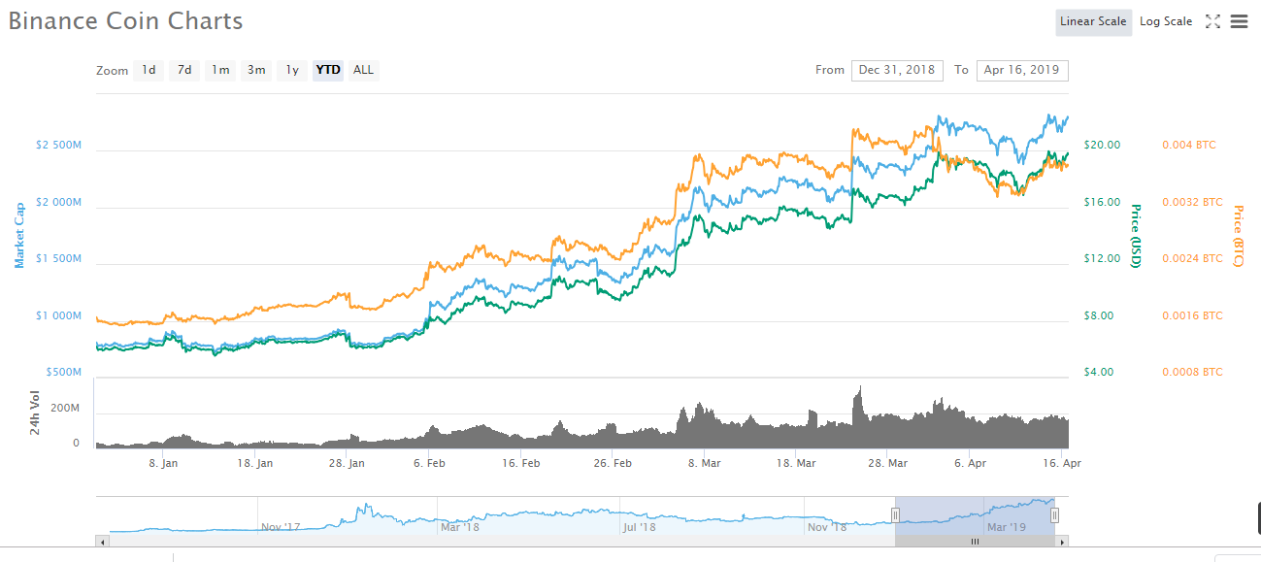Click the 0.0032 BTC axis label
This screenshot has width=1261, height=562.
[1192, 202]
